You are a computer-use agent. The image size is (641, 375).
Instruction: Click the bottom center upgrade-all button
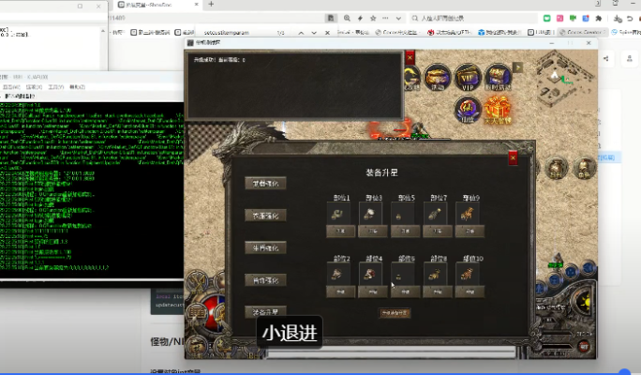click(x=395, y=313)
